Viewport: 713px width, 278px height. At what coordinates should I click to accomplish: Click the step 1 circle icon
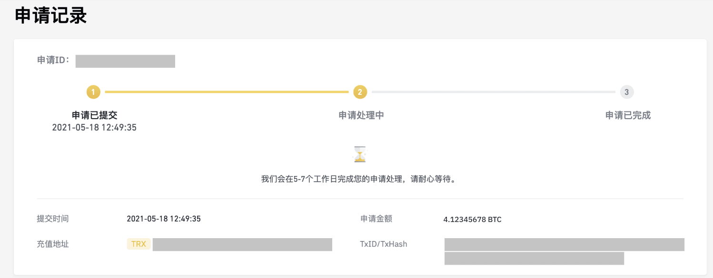click(x=93, y=92)
